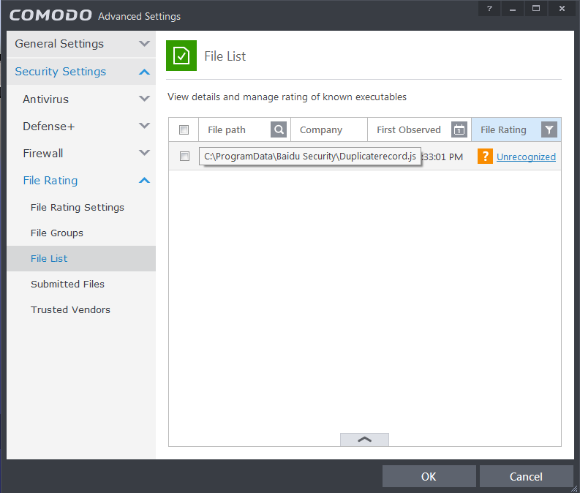Viewport: 580px width, 493px height.
Task: Collapse the Security Settings section
Action: (x=144, y=72)
